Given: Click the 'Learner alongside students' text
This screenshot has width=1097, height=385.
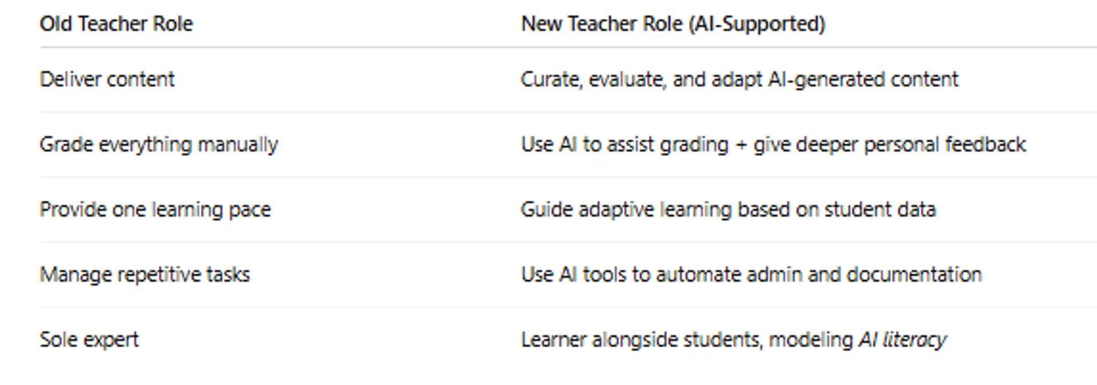Looking at the screenshot, I should click(x=641, y=340).
